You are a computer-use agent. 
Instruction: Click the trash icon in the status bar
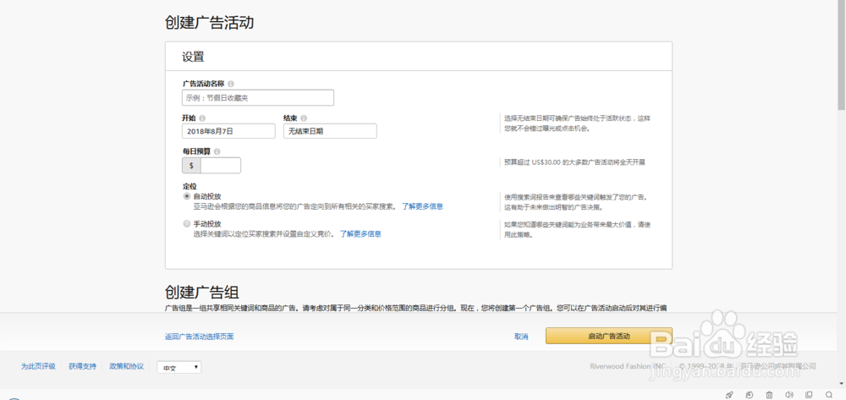[769, 394]
